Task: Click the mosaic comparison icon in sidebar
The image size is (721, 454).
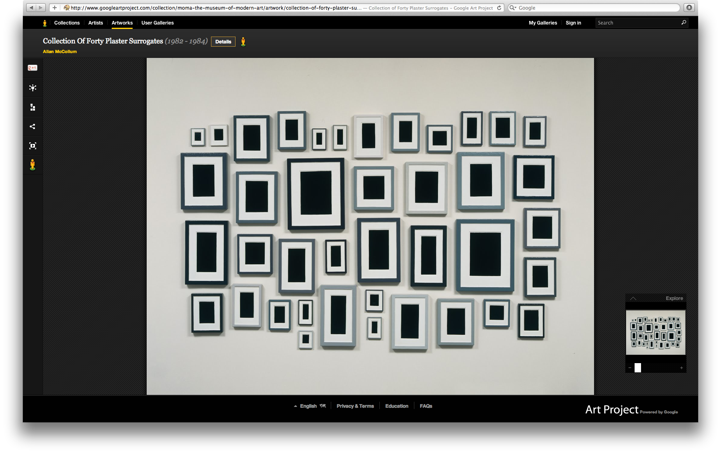Action: click(33, 107)
